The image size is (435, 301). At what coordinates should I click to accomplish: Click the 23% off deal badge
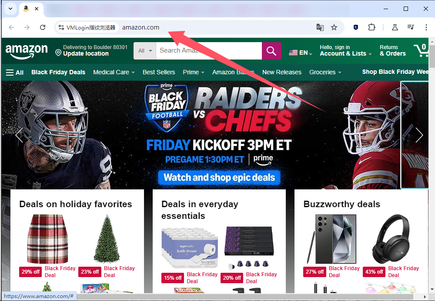point(90,272)
